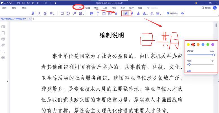Switch theme with the sun icon
This screenshot has height=113, width=219.
coord(196,3)
